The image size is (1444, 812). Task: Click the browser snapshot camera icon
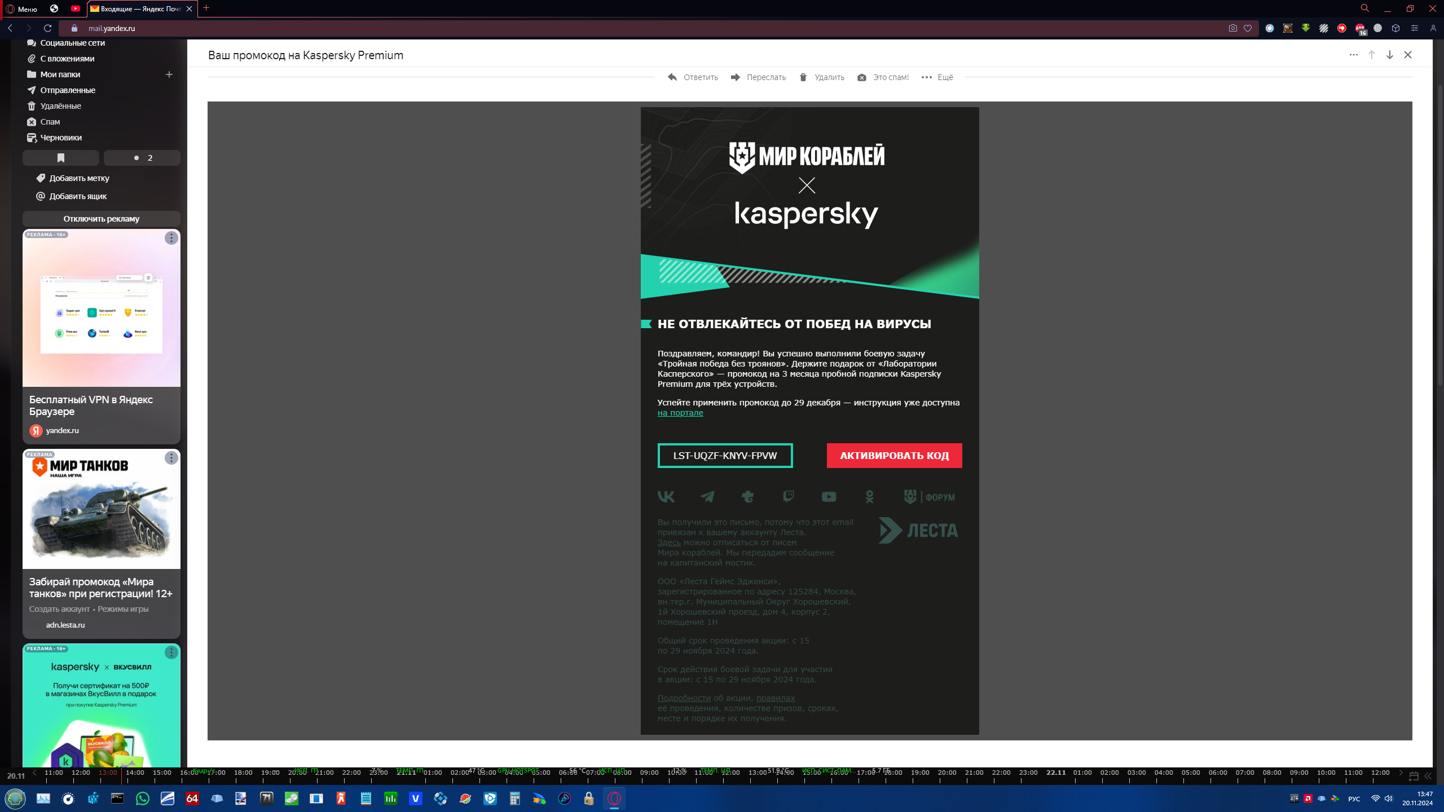[x=1232, y=28]
